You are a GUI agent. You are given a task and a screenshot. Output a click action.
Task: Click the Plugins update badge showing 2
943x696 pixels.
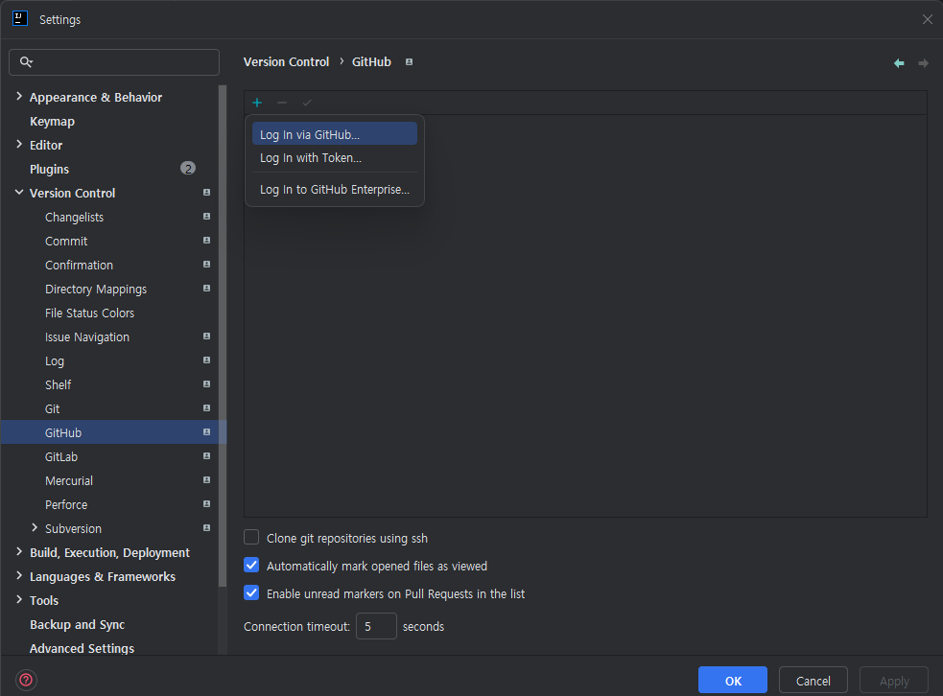188,169
